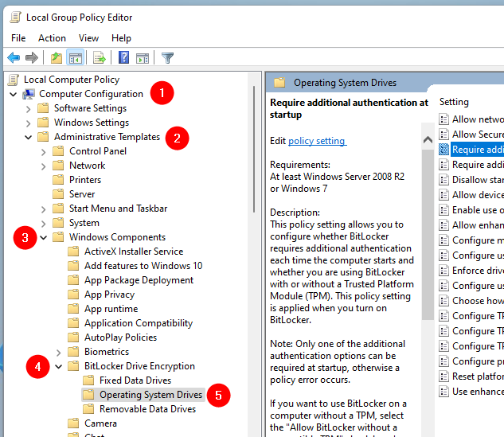Click the Allow Secure policy setting icon
This screenshot has width=504, height=437.
443,135
